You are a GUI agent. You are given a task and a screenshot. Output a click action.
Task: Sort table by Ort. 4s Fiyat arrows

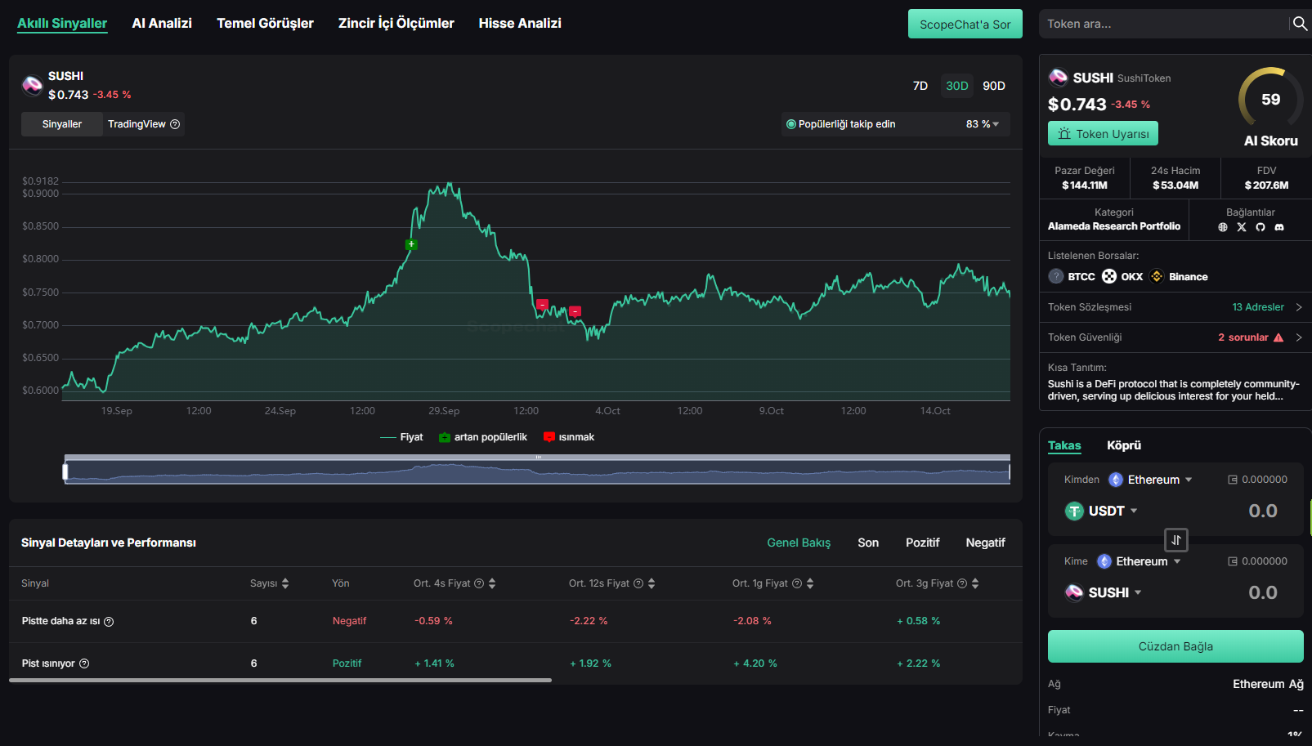pos(492,583)
